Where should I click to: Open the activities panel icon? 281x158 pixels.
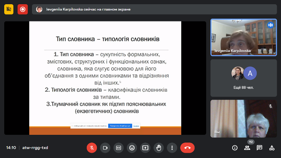click(x=272, y=148)
